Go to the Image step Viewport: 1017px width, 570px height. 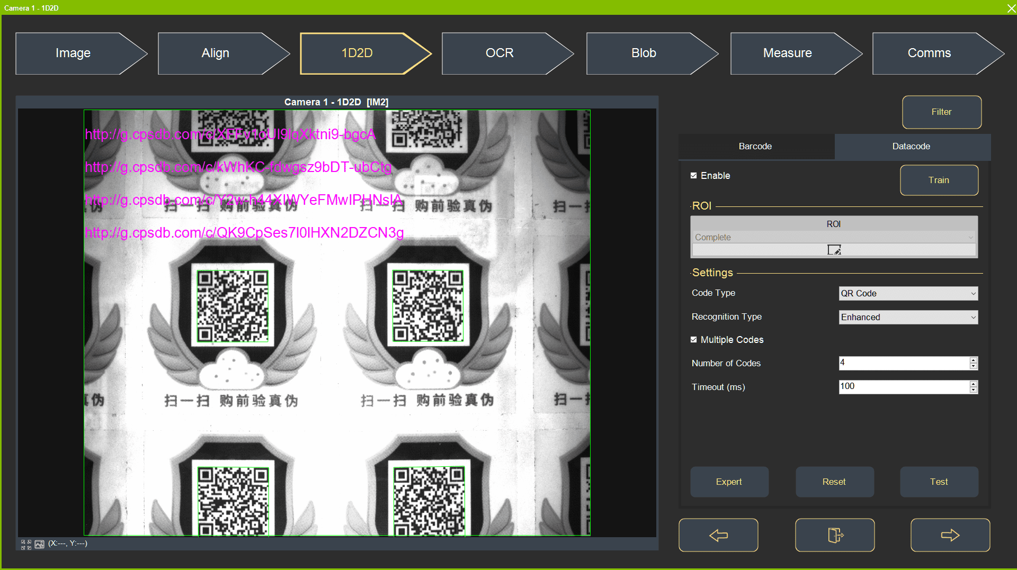81,53
